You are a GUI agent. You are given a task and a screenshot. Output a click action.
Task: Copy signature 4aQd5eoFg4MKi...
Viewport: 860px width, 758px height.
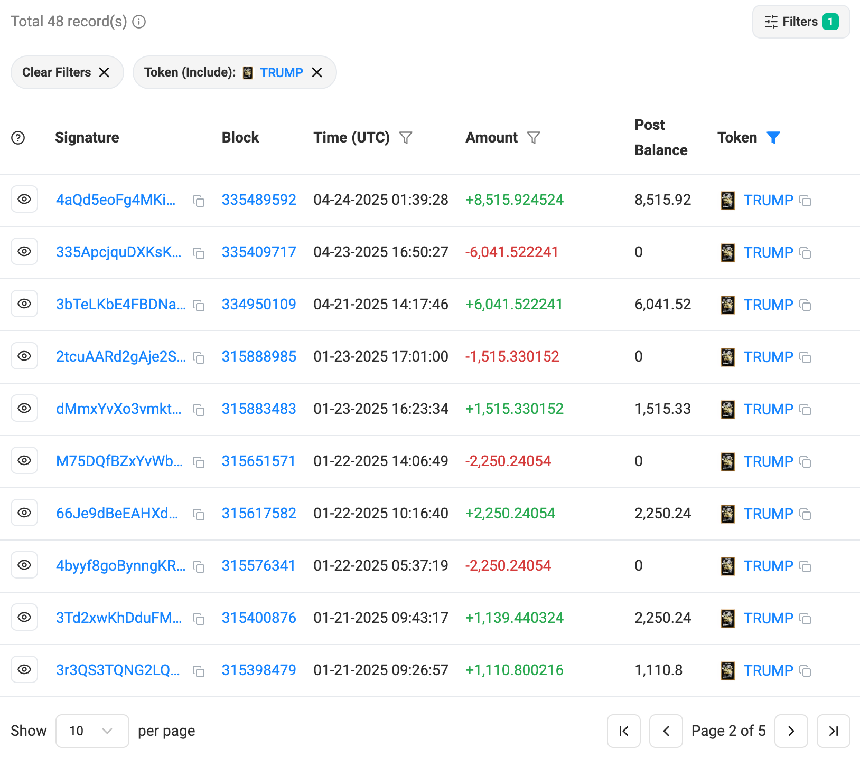pos(199,201)
